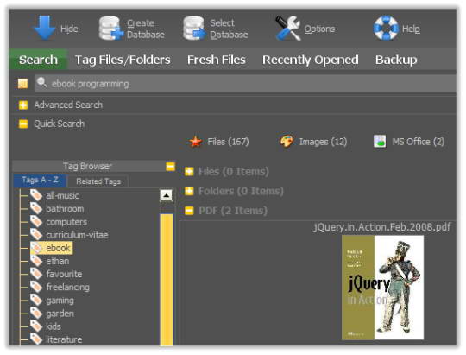Click the tag icon beside garden
The width and height of the screenshot is (466, 355).
[x=36, y=313]
